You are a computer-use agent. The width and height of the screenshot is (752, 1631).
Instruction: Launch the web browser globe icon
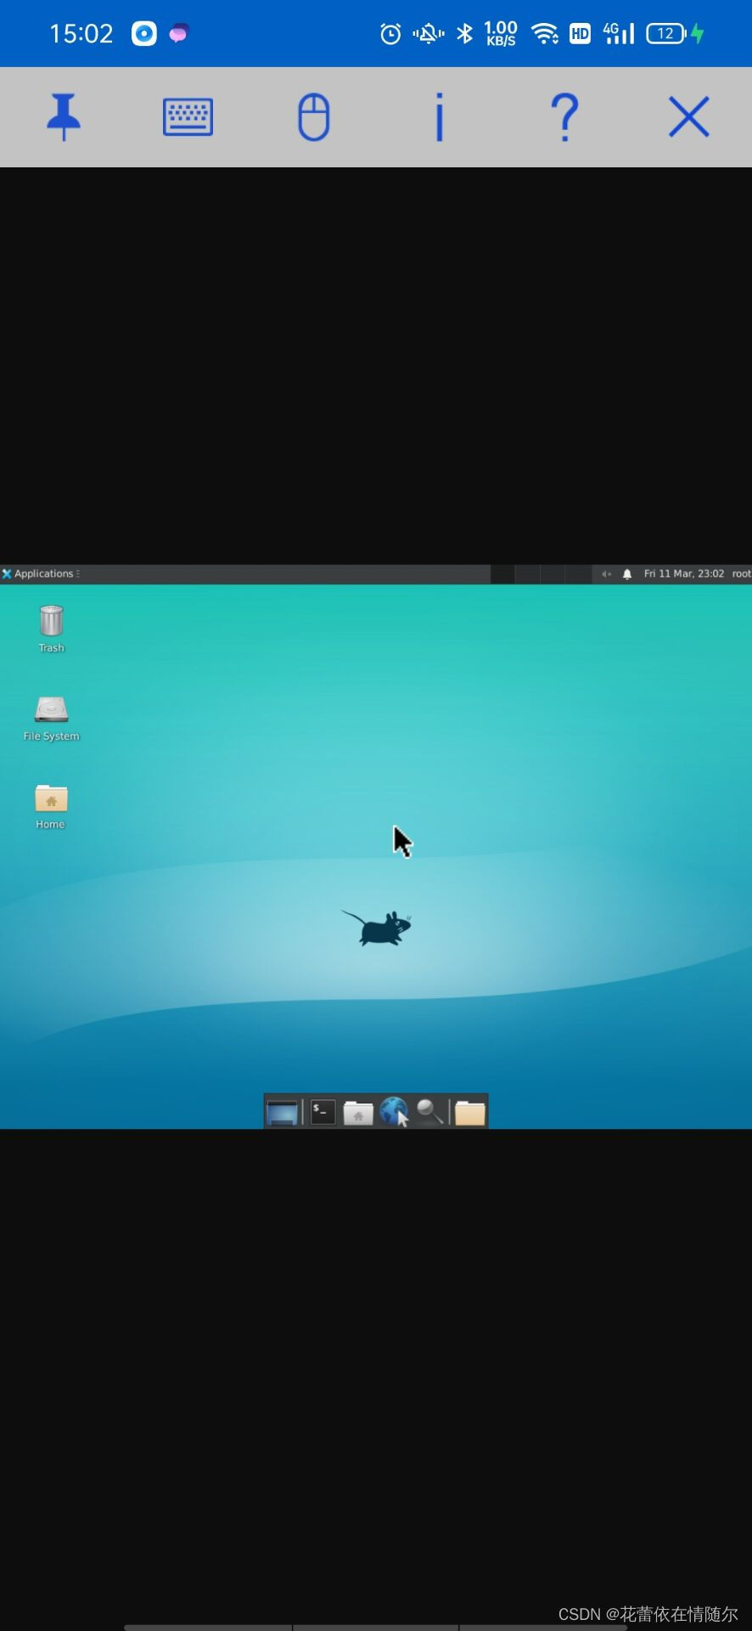click(394, 1112)
